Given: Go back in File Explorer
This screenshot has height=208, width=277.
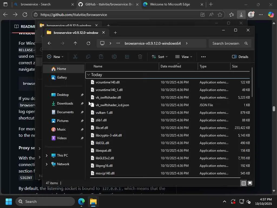Looking at the screenshot, I should pyautogui.click(x=50, y=43).
